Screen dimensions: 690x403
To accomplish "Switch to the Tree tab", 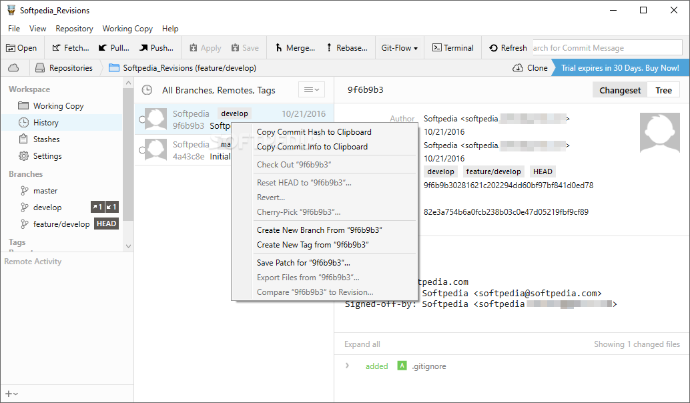I will click(663, 90).
